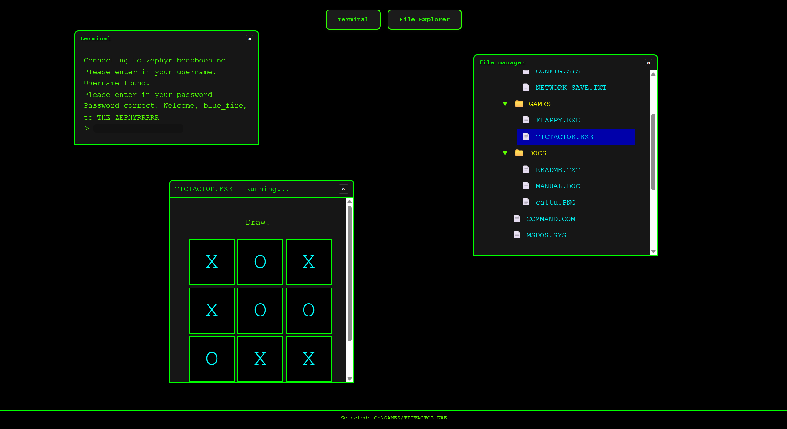The image size is (787, 429).
Task: Open File Explorer from top bar
Action: point(424,19)
